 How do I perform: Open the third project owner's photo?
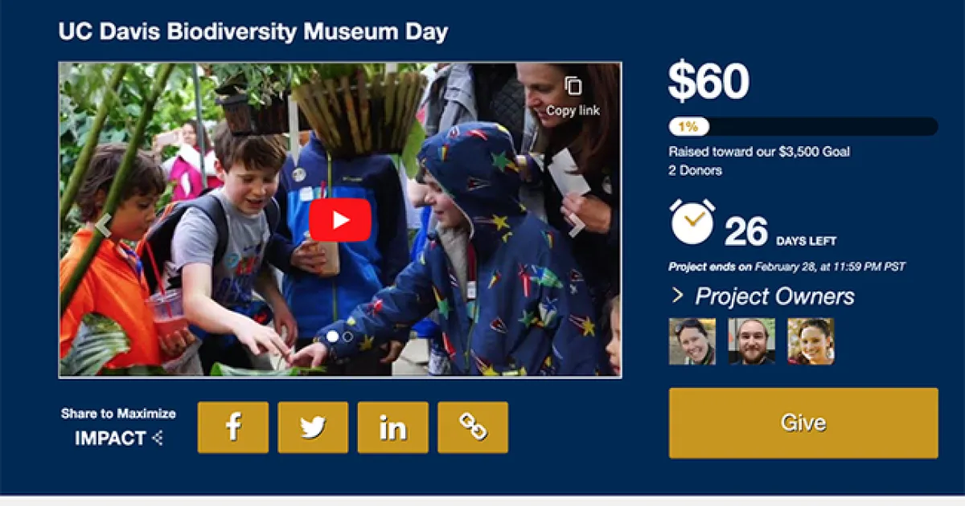(811, 341)
